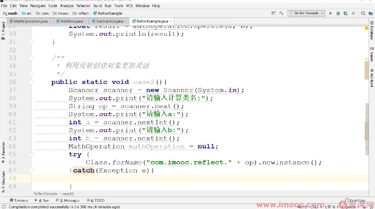This screenshot has height=209, width=375.
Task: Open the UTF-8 file encoding selector
Action: click(x=332, y=207)
